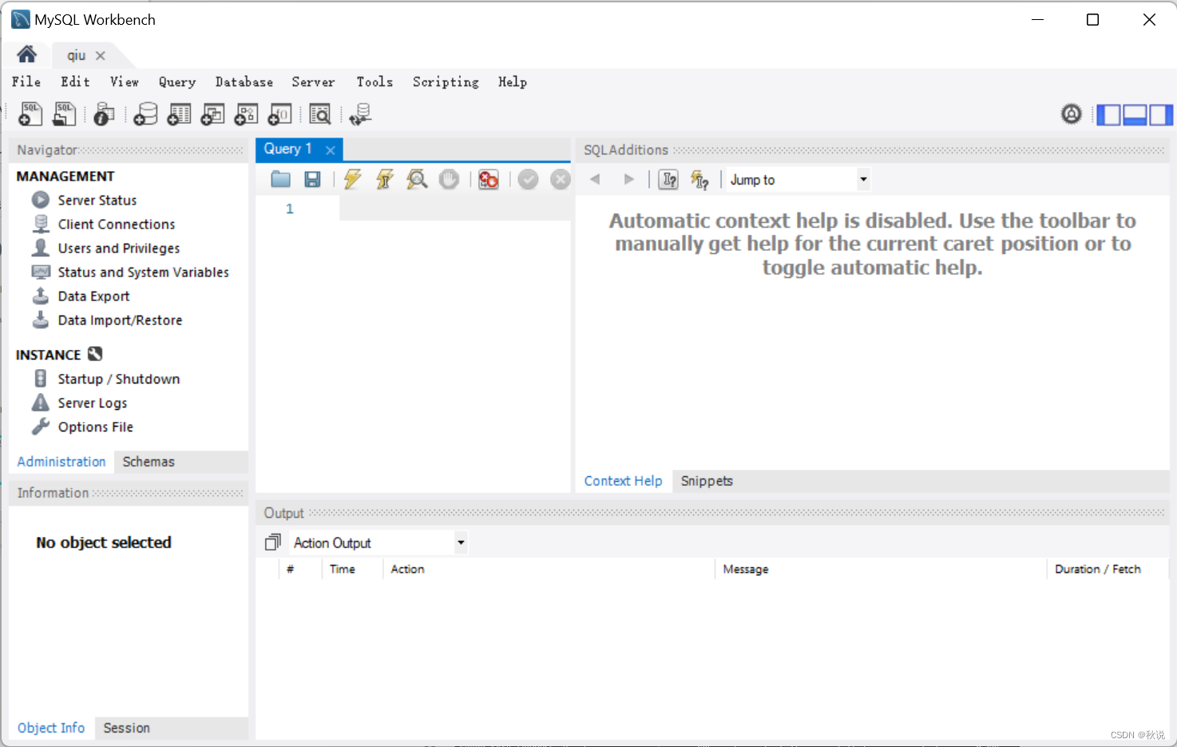Screen dimensions: 1177x747
Task: Open Startup / Shutdown
Action: [x=118, y=379]
